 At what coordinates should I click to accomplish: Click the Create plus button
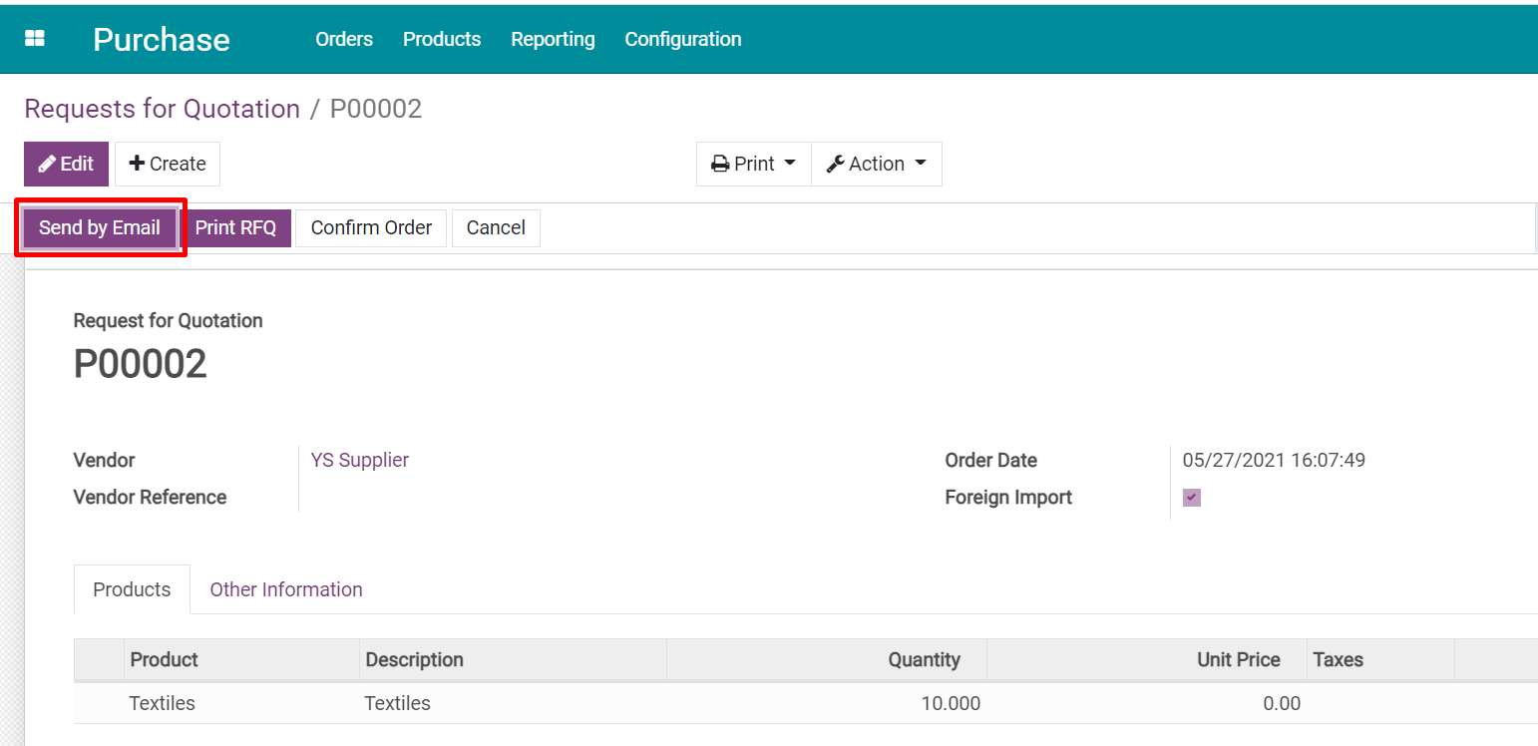point(168,164)
